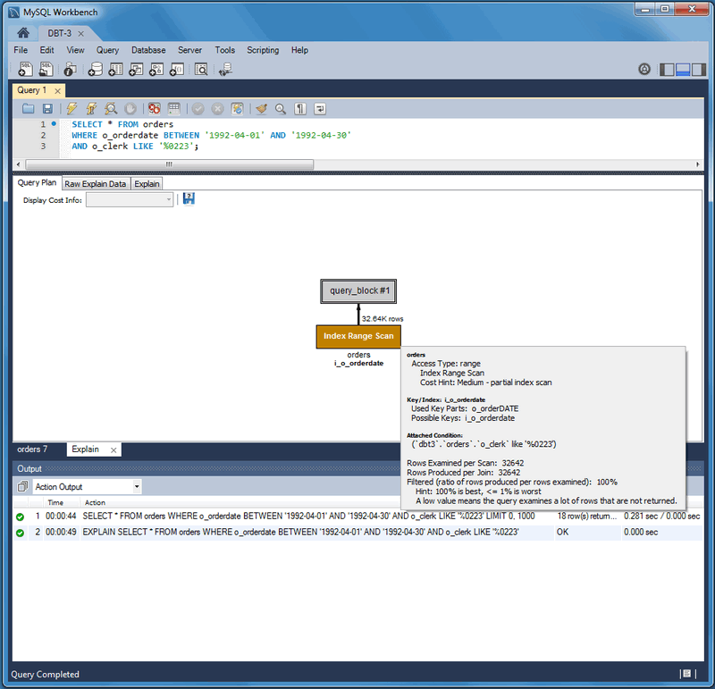Toggle invisible characters display
The width and height of the screenshot is (715, 689).
point(300,108)
